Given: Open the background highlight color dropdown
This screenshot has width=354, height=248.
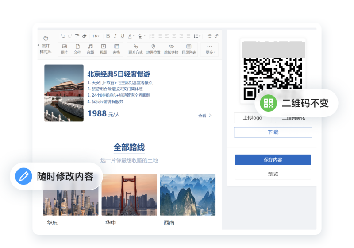Looking at the screenshot, I should (142, 36).
